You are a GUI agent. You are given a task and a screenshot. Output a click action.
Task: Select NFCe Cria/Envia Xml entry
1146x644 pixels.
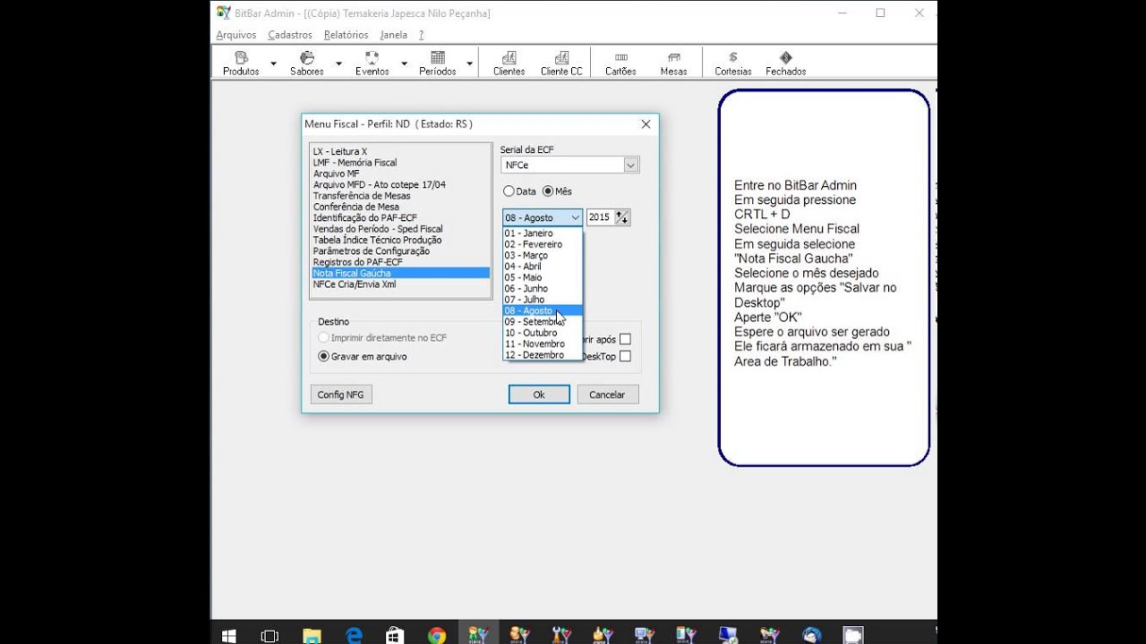click(x=400, y=284)
